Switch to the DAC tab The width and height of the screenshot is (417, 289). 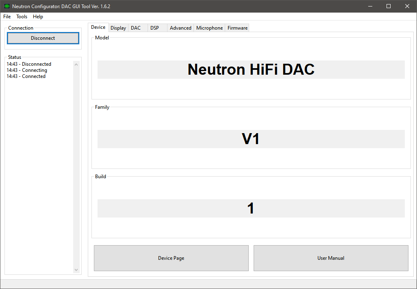click(x=136, y=28)
